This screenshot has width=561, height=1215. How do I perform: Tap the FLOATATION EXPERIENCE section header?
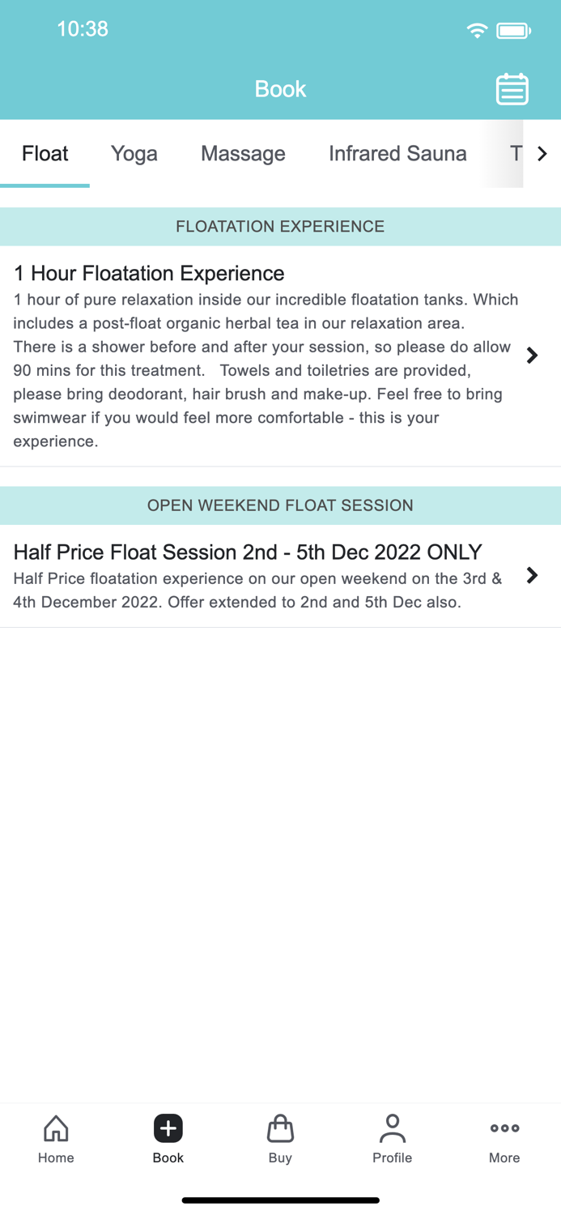tap(280, 227)
